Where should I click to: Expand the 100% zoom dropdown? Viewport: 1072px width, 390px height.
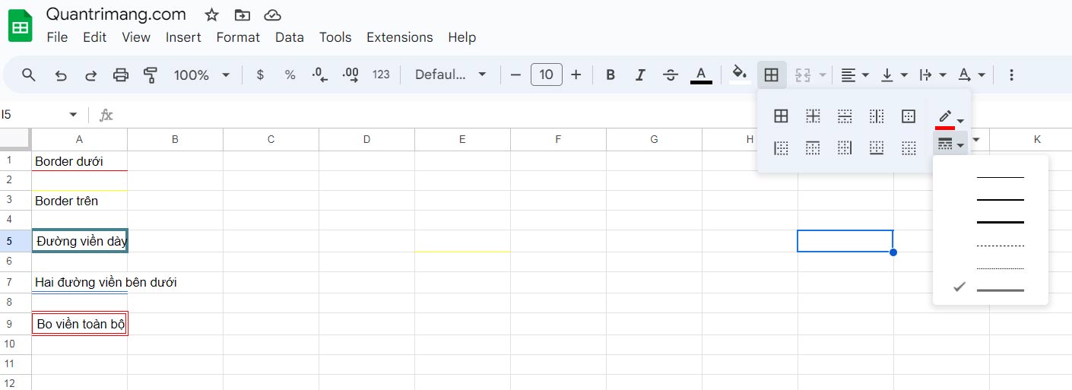[x=201, y=75]
